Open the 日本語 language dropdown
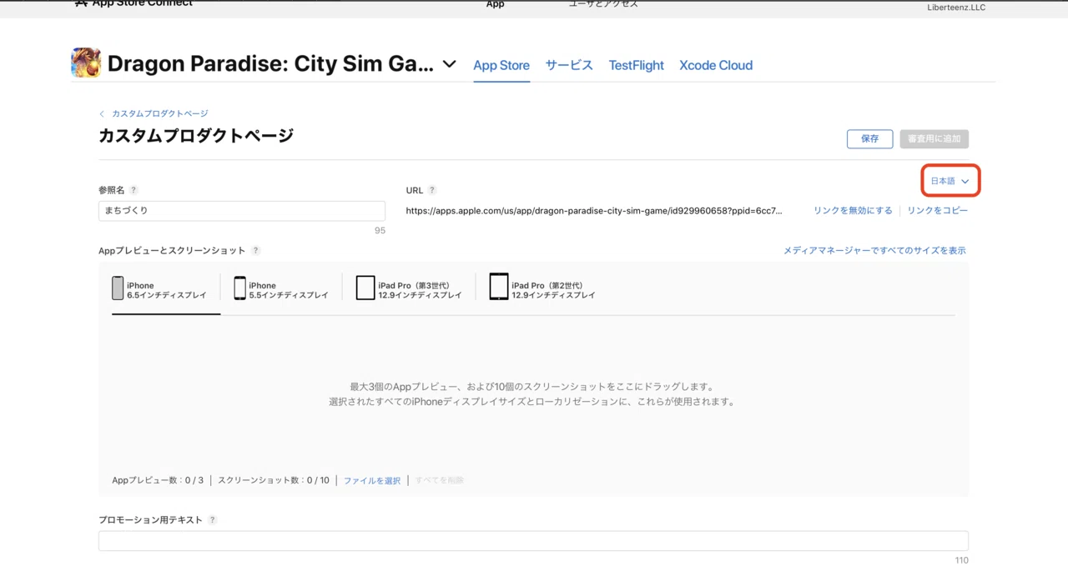The height and width of the screenshot is (566, 1068). coord(950,181)
